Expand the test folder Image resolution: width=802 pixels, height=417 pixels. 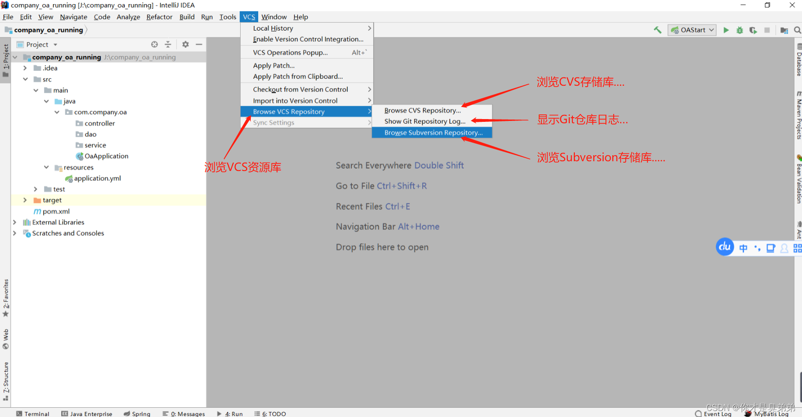coord(36,189)
